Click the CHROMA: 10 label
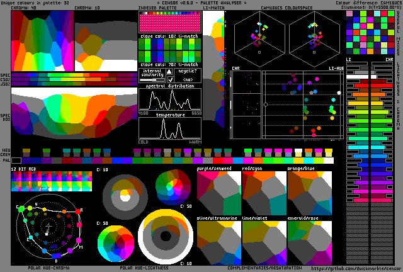Screen dimensions: 403x272 click(87, 8)
